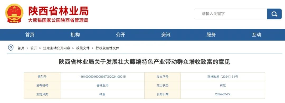285x103 pixels.
Task: Select the 发布日期 label cell
Action: [163, 94]
